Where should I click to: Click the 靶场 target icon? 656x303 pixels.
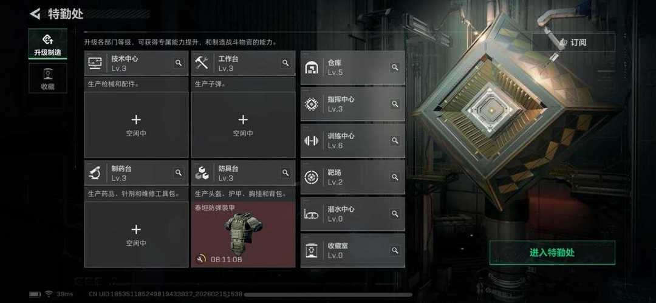pyautogui.click(x=311, y=177)
